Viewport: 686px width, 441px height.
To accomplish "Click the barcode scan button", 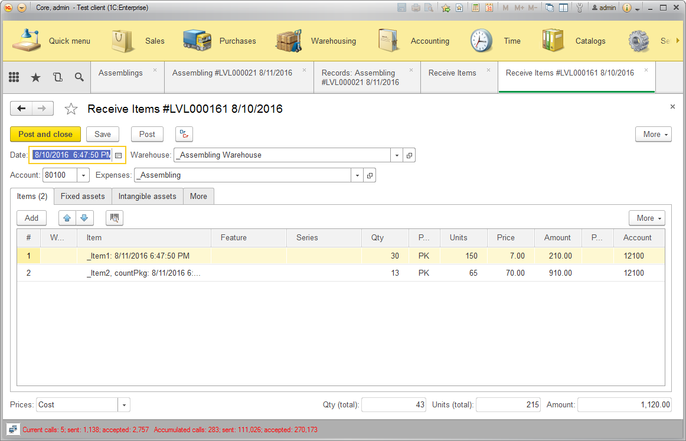I will pos(114,218).
